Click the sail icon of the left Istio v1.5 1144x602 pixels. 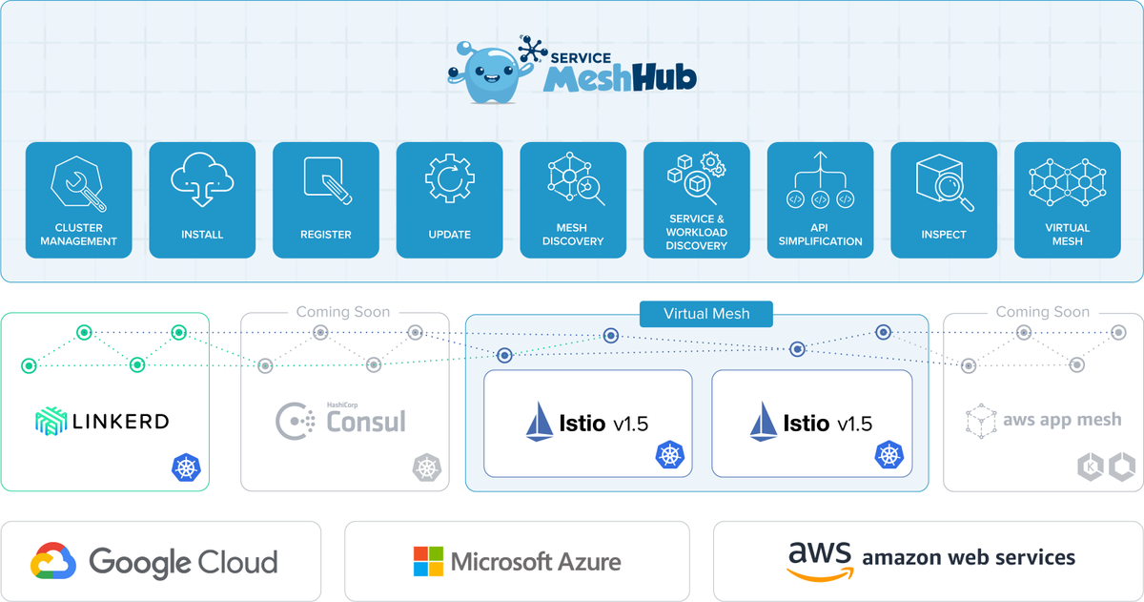tap(541, 422)
